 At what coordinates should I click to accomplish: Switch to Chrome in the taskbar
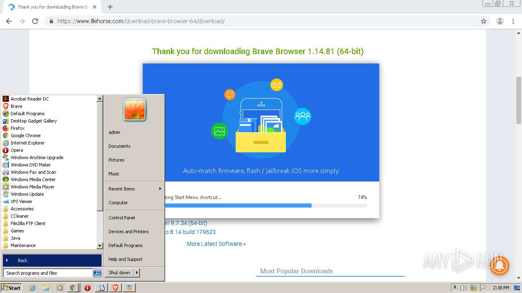click(73, 288)
